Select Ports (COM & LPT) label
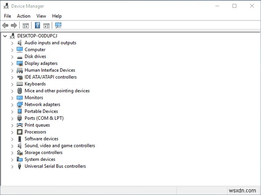The width and height of the screenshot is (261, 195). [44, 118]
